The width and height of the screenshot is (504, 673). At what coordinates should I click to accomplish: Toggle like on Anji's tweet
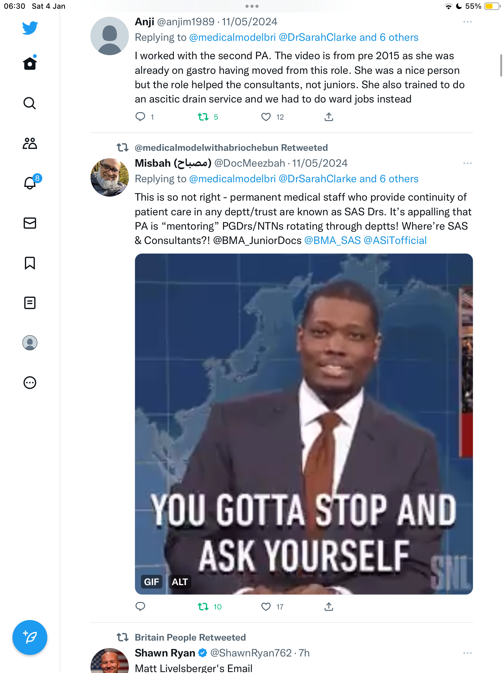click(x=266, y=117)
